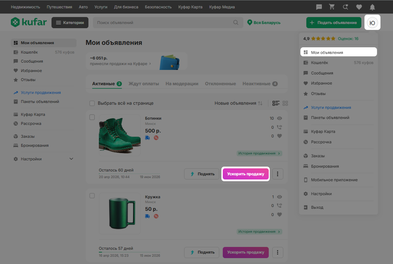The image size is (393, 264).
Task: Click installment percent icon on Ботинки
Action: point(156,138)
